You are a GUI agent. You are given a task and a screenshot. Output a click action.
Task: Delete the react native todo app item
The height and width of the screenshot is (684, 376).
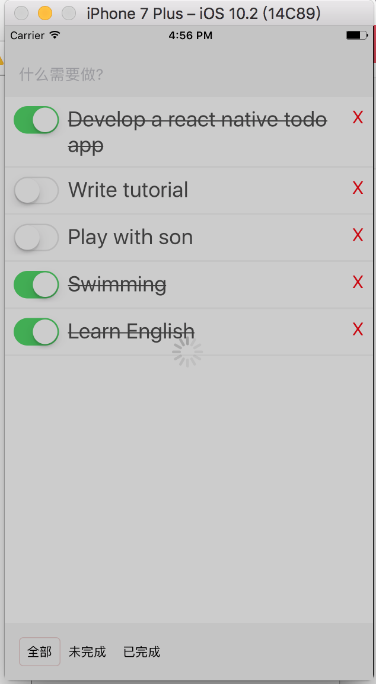[x=358, y=117]
